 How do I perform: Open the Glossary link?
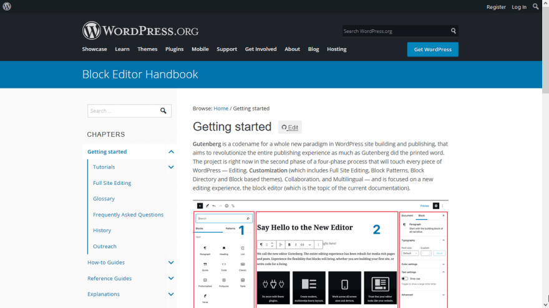(x=104, y=198)
